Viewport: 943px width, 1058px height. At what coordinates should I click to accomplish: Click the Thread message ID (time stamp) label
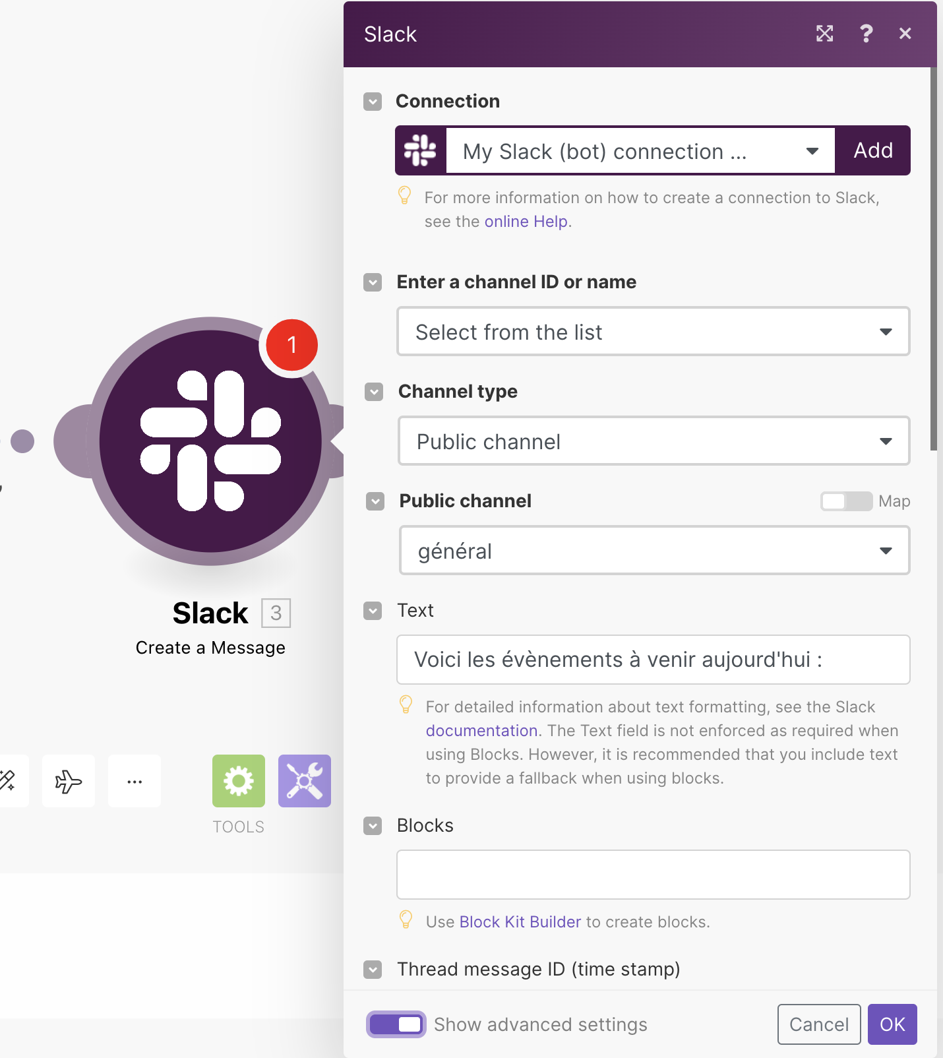pyautogui.click(x=539, y=970)
